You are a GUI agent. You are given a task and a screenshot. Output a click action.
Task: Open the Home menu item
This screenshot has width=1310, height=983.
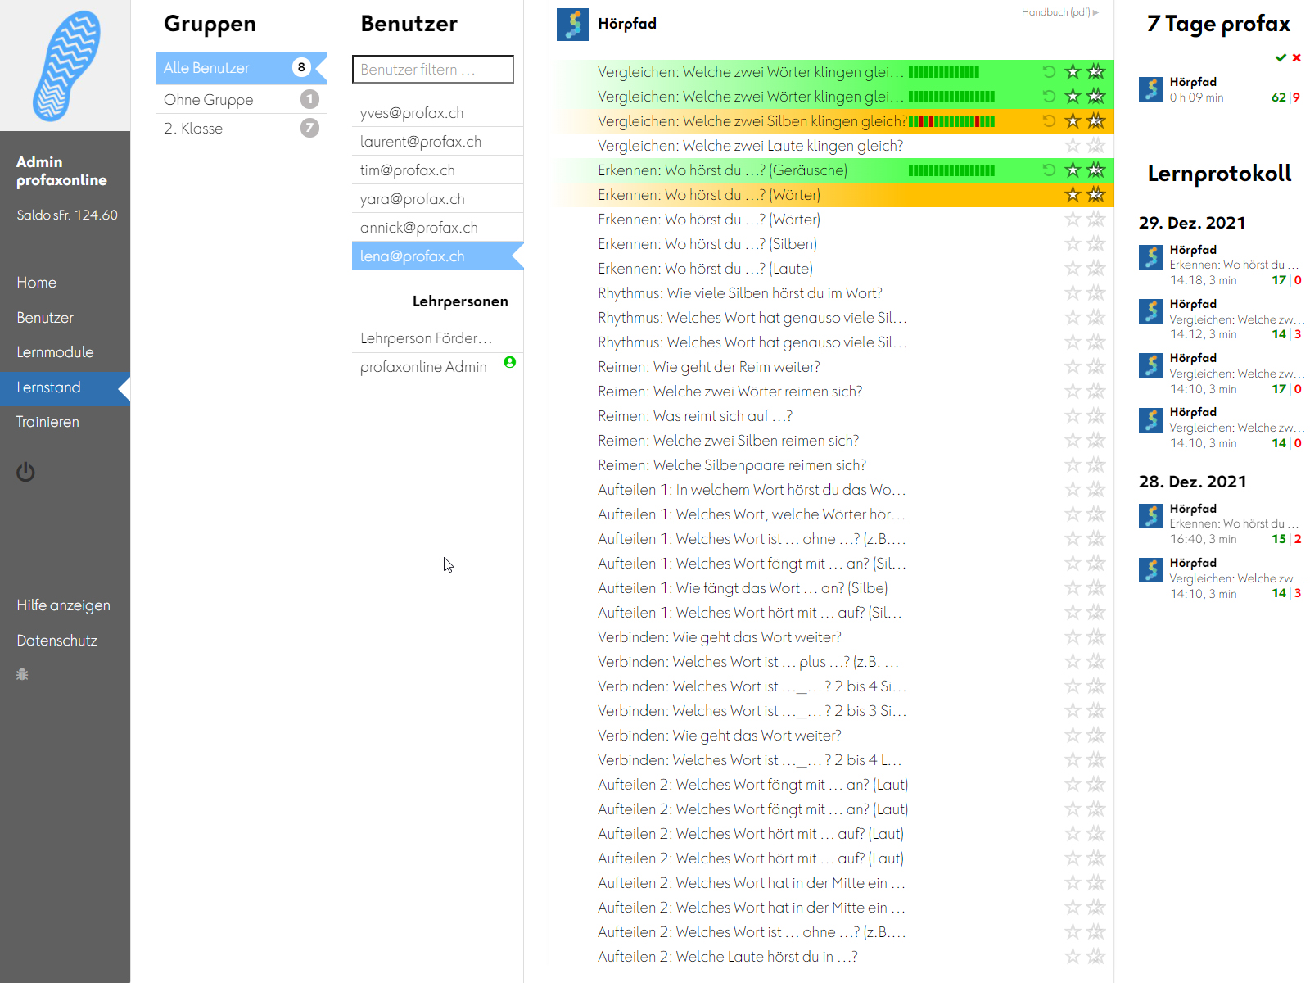pyautogui.click(x=37, y=283)
